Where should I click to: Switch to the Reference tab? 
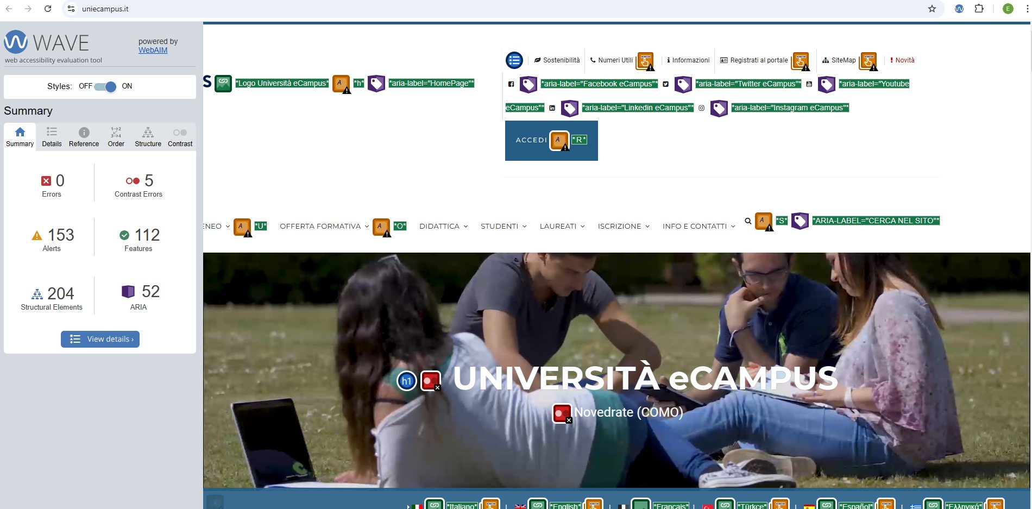(x=84, y=137)
